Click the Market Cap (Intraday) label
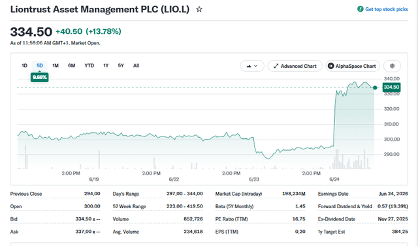The height and width of the screenshot is (246, 418). (238, 194)
